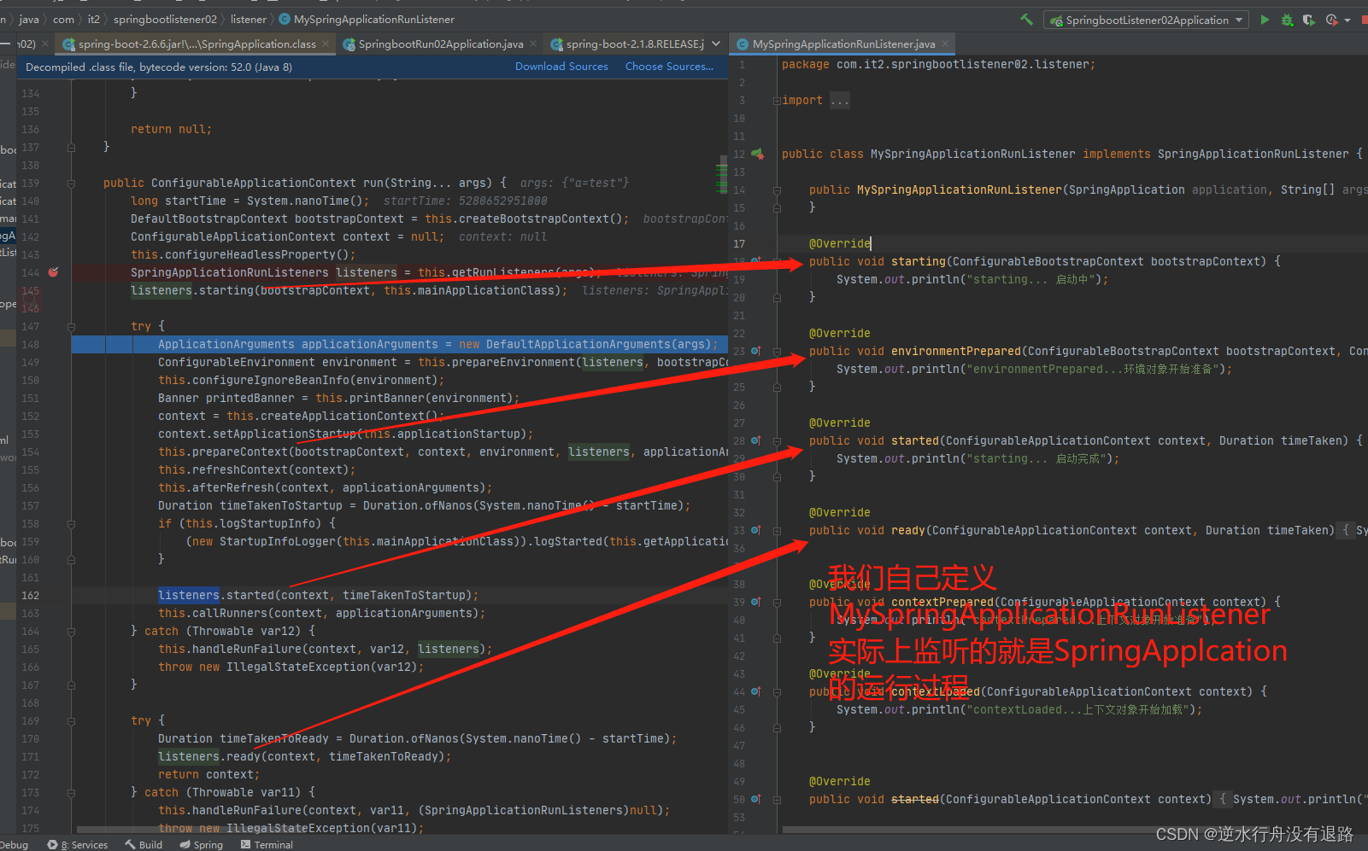Close the SpringbootRun02Application.java editor tab
1368x851 pixels.
point(533,44)
